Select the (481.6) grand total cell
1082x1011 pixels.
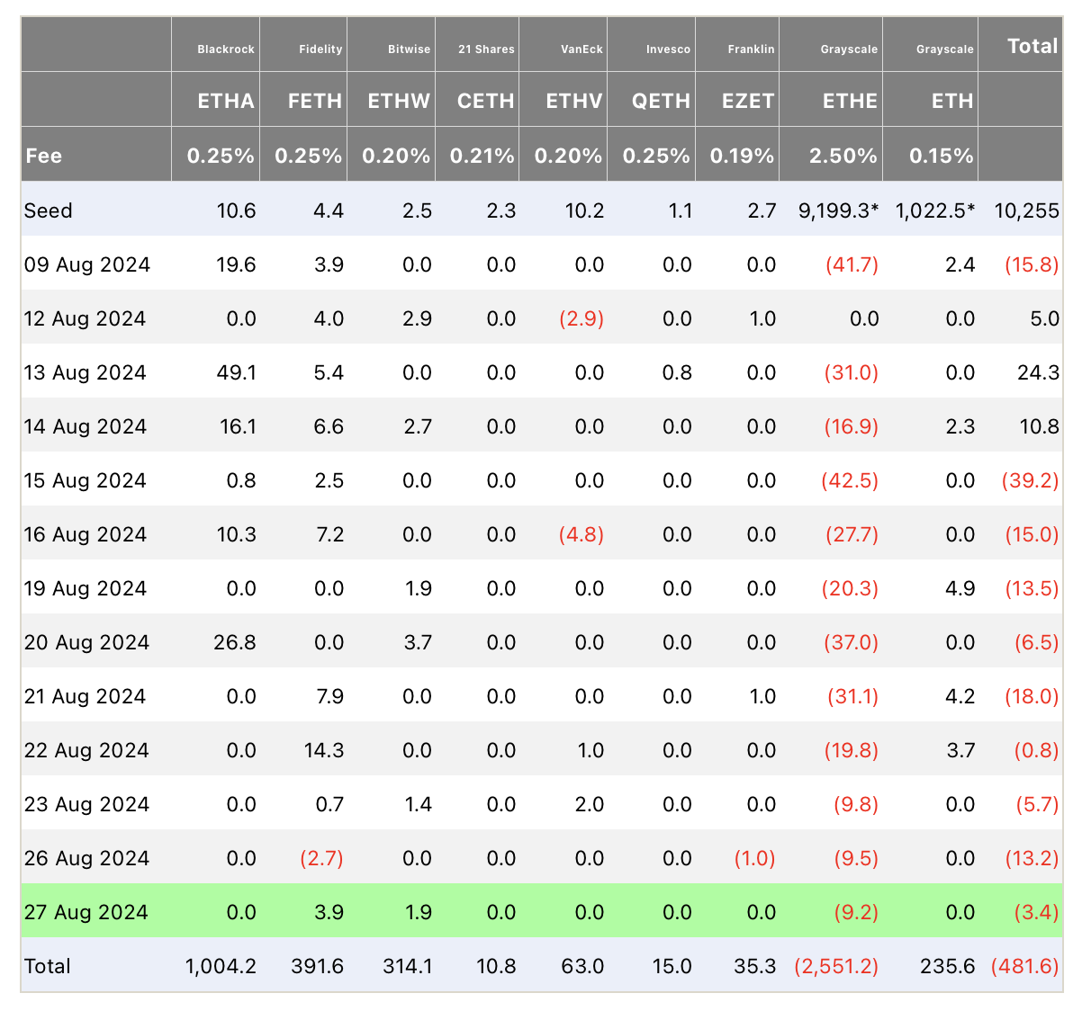tap(1025, 966)
